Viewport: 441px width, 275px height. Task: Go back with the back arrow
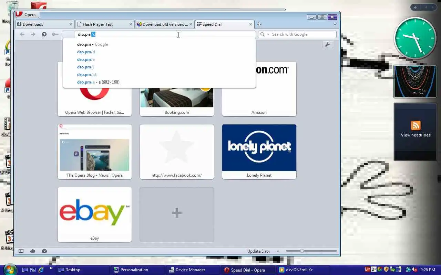[22, 34]
